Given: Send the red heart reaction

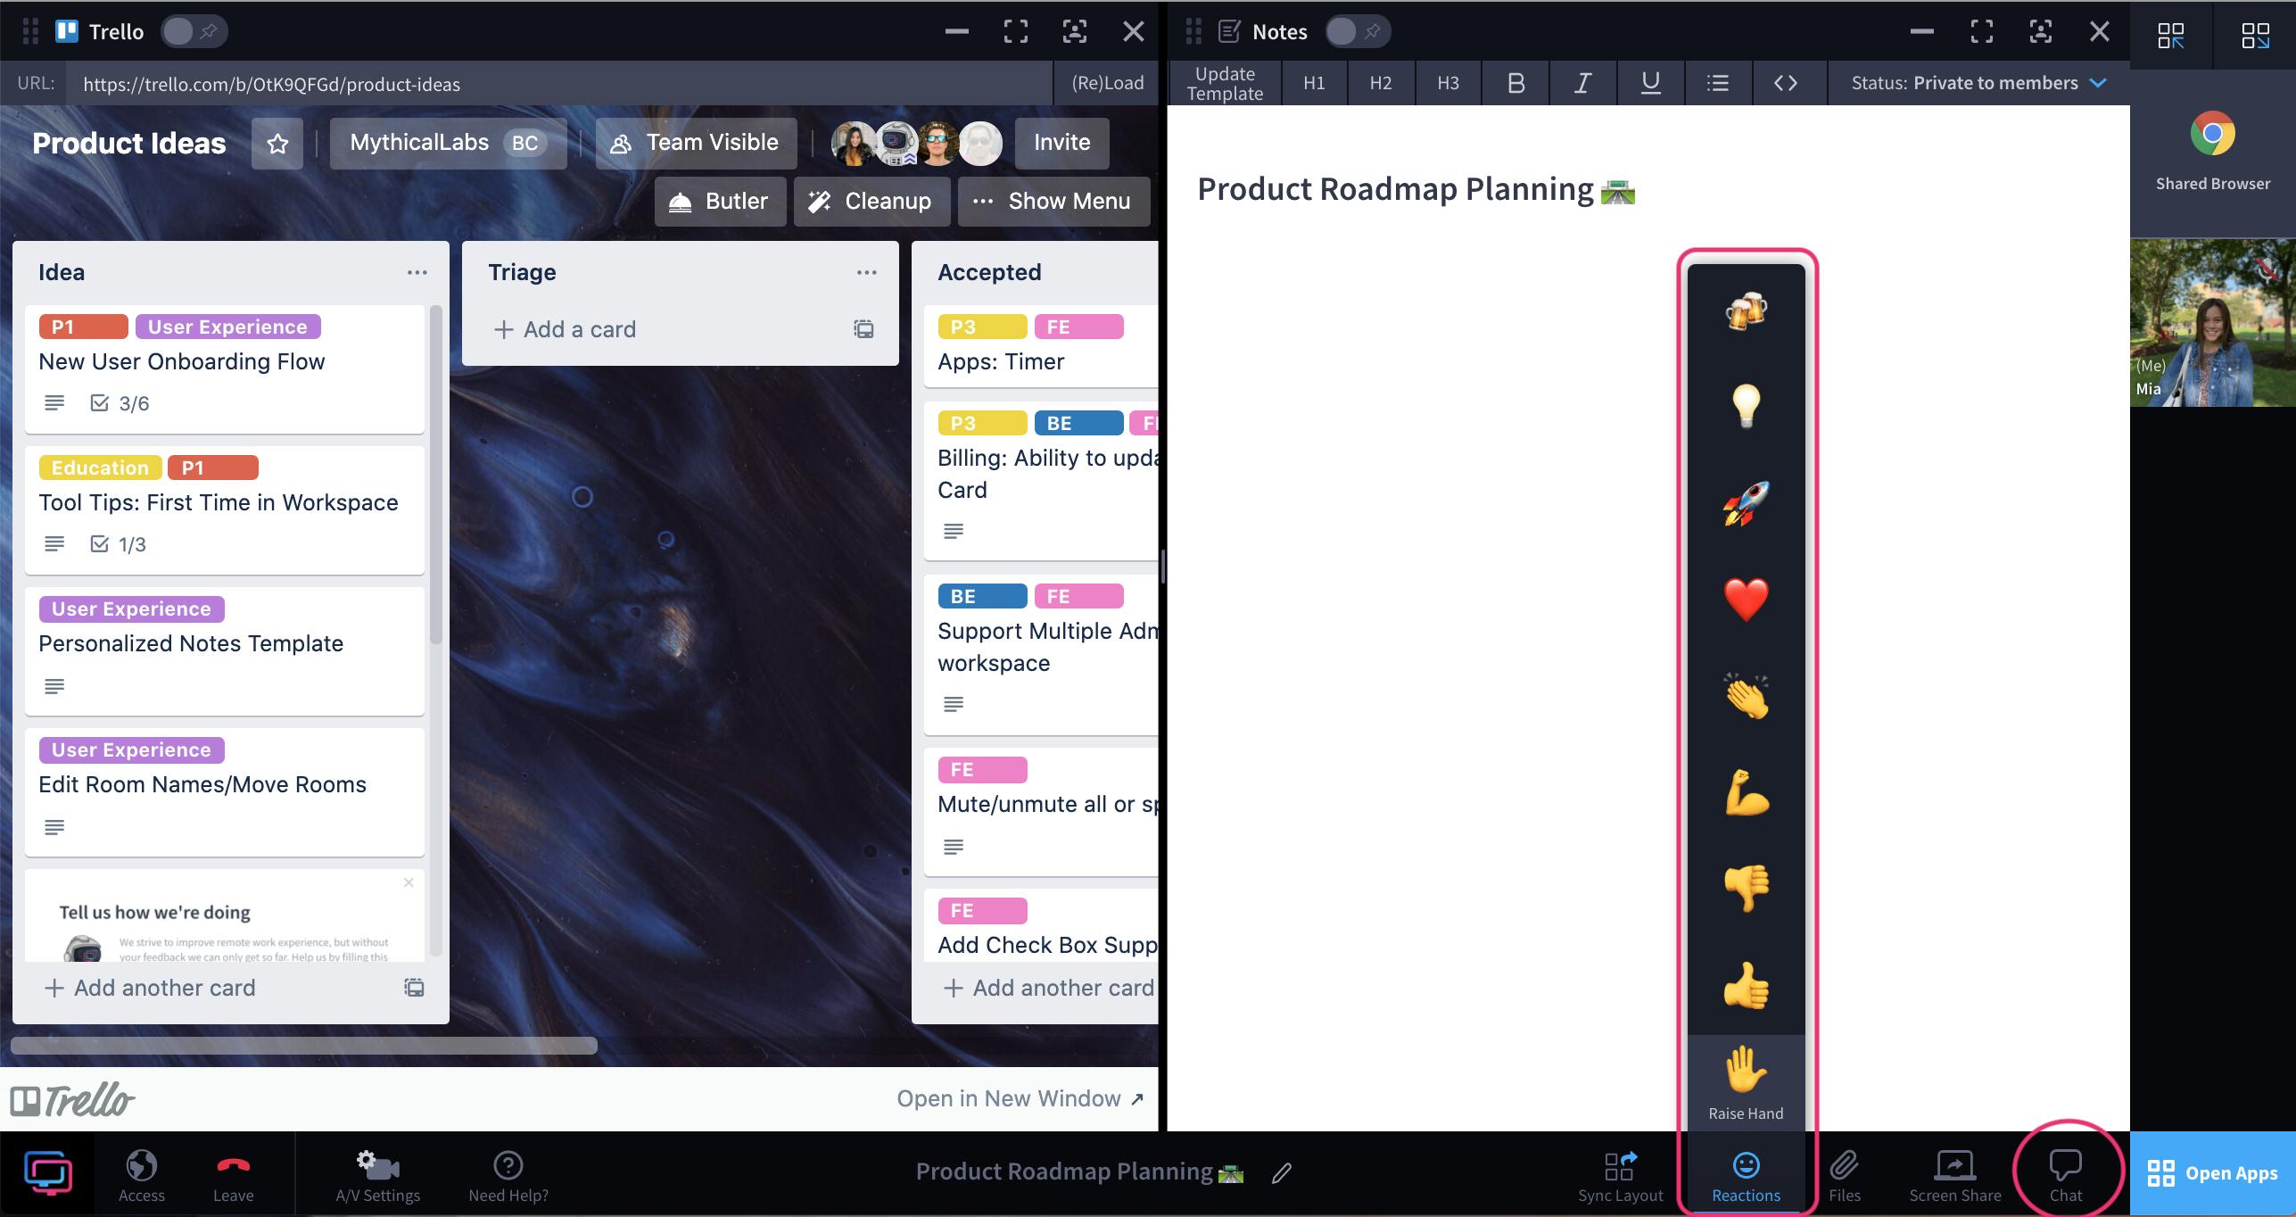Looking at the screenshot, I should pyautogui.click(x=1746, y=599).
